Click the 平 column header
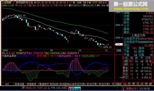 142,58
